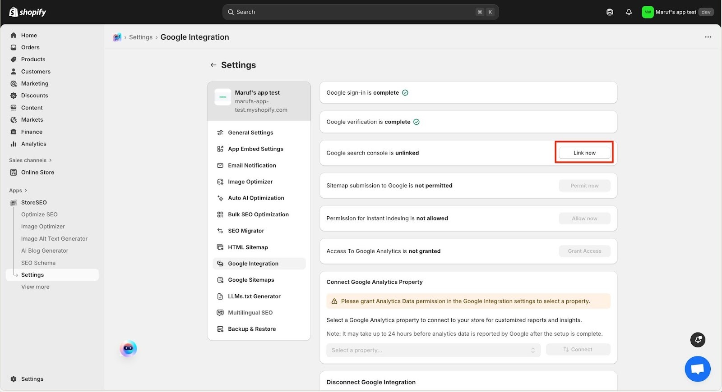Open Maruf's app test account menu
The height and width of the screenshot is (392, 722).
click(x=677, y=12)
